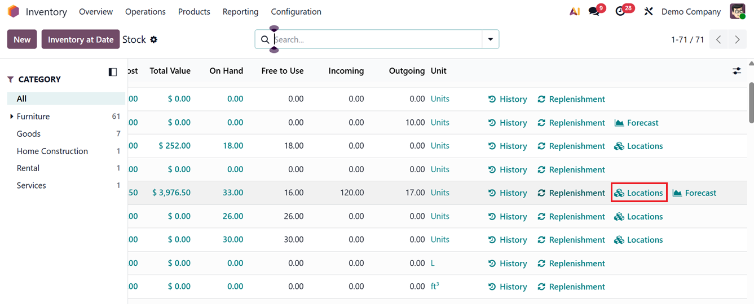Go to next page arrow
754x304 pixels.
point(737,39)
